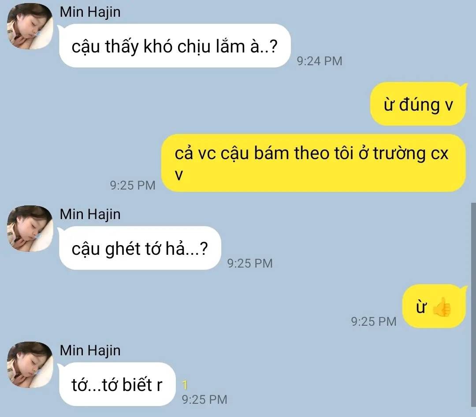Click the thumbs up emoji in reply
The width and height of the screenshot is (476, 417).
442,307
